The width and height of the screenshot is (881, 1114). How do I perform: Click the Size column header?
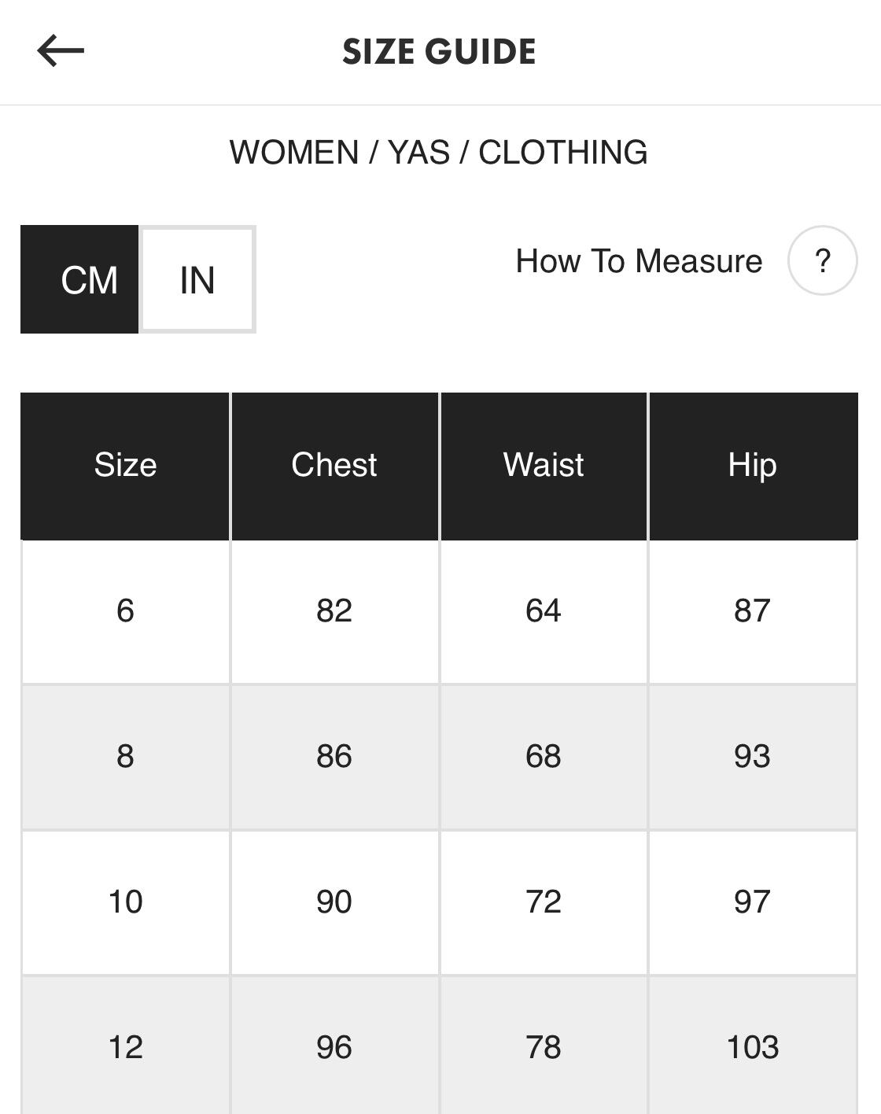(x=125, y=465)
